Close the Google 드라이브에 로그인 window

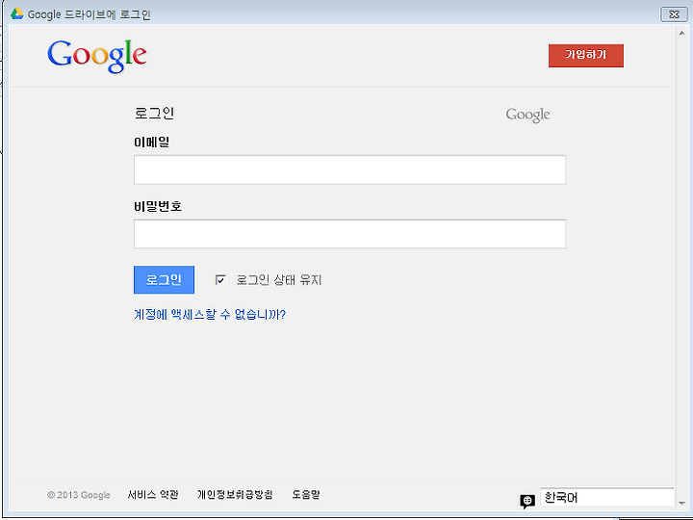(x=674, y=14)
